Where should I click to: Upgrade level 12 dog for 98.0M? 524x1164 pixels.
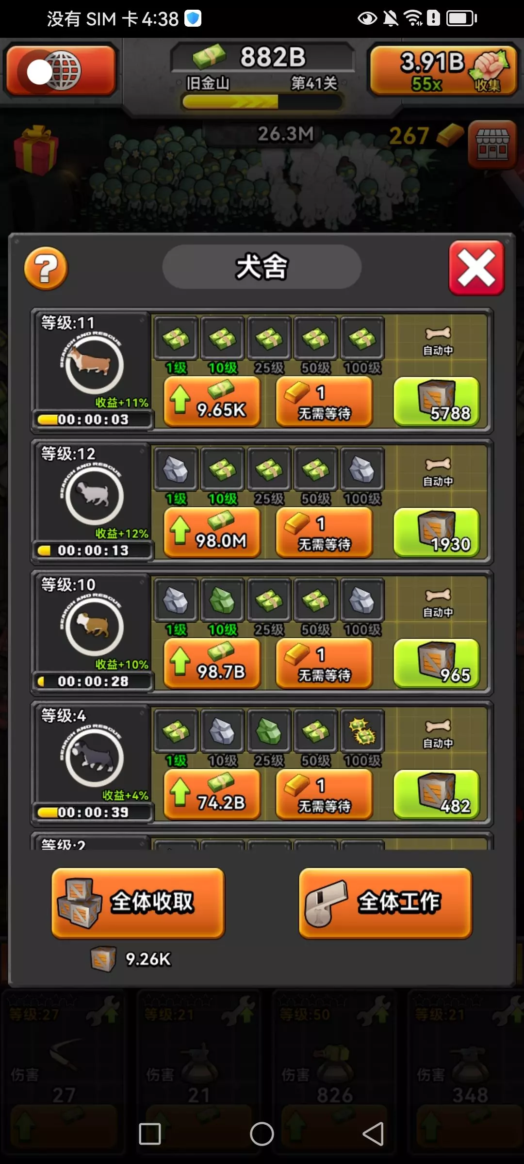coord(212,533)
